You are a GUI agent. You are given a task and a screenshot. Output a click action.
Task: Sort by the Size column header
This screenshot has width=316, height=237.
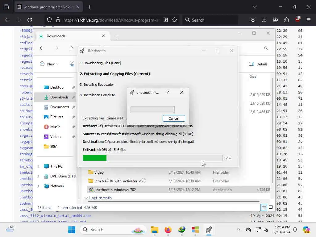pyautogui.click(x=253, y=77)
